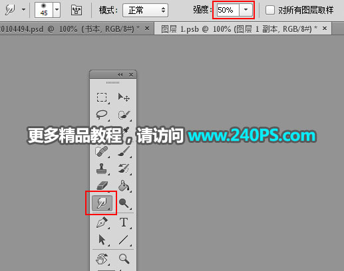The width and height of the screenshot is (344, 271).
Task: Open the 强度 strength slider dropdown
Action: click(x=246, y=10)
